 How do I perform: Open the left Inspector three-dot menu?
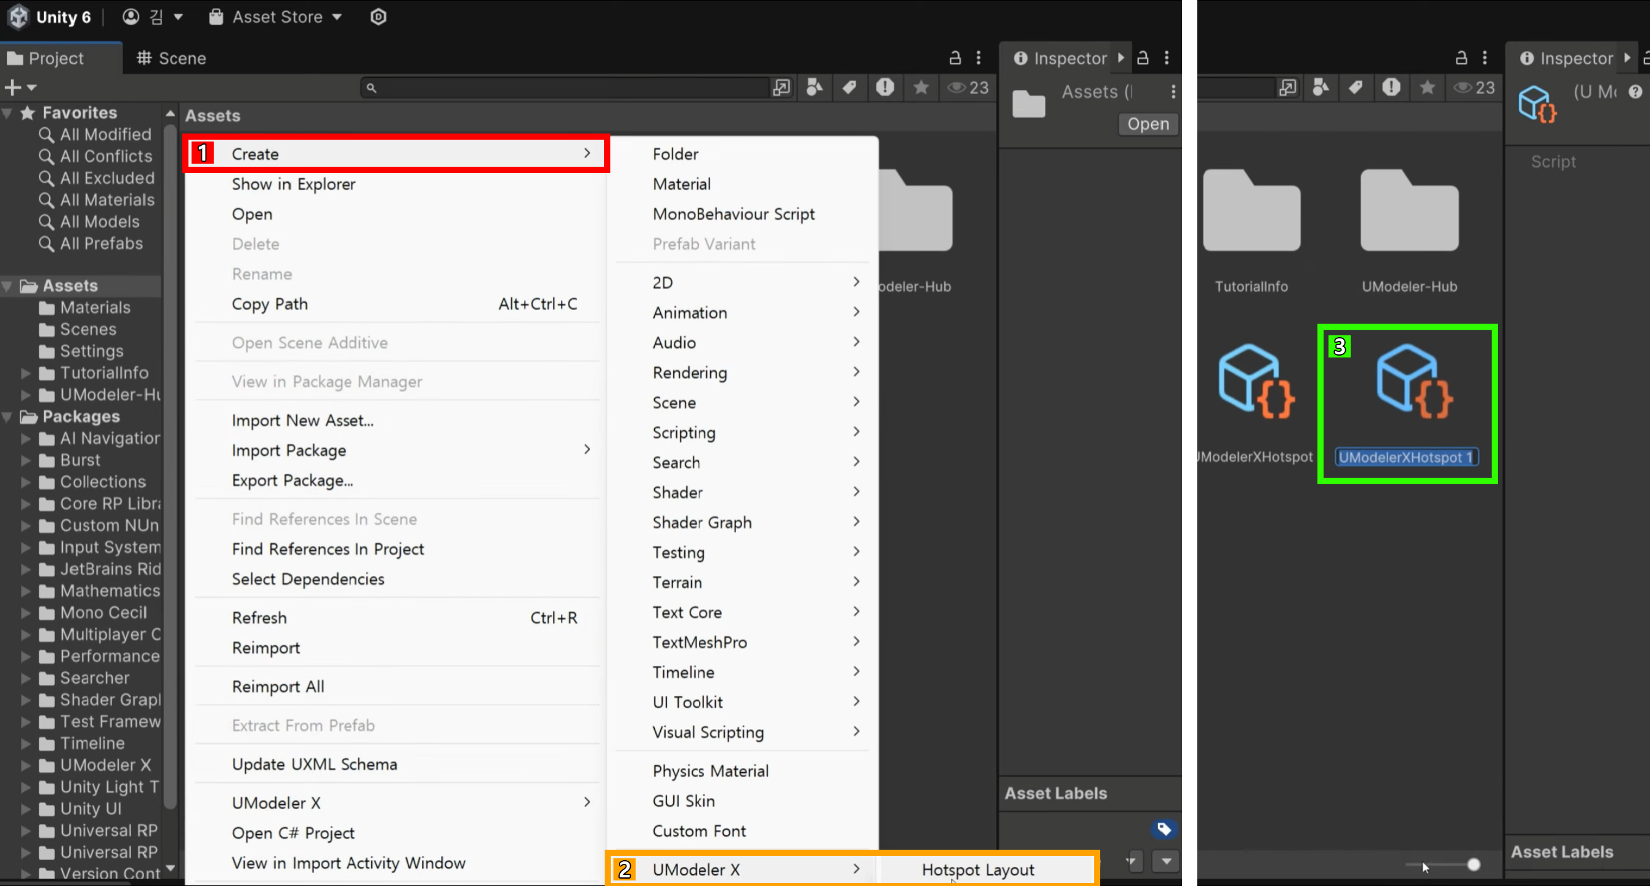point(1167,58)
